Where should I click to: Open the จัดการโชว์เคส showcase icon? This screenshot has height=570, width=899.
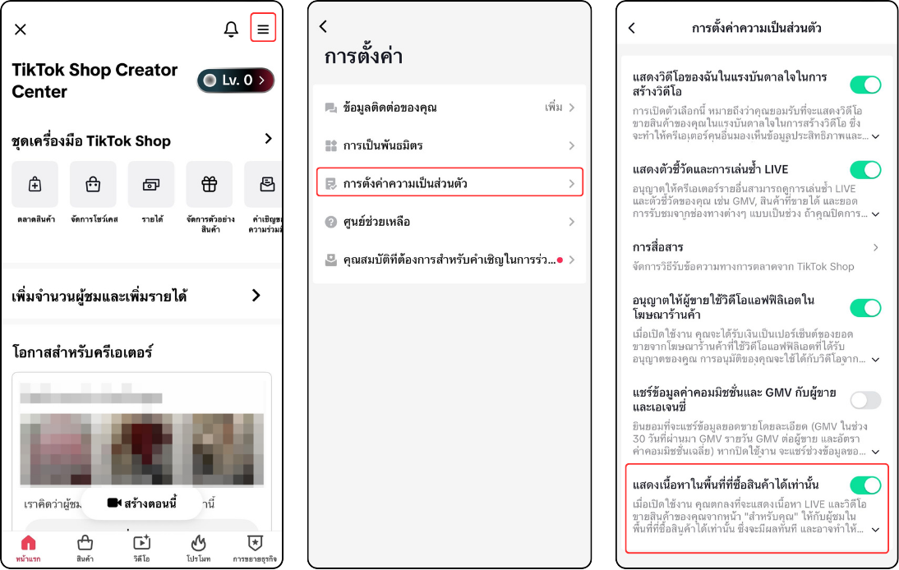(93, 185)
